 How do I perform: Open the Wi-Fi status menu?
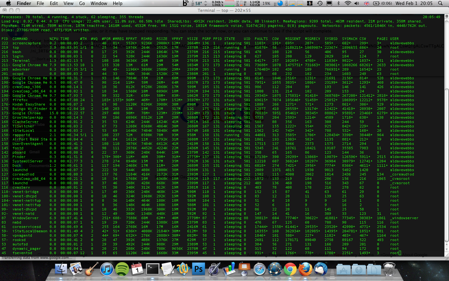pyautogui.click(x=348, y=3)
